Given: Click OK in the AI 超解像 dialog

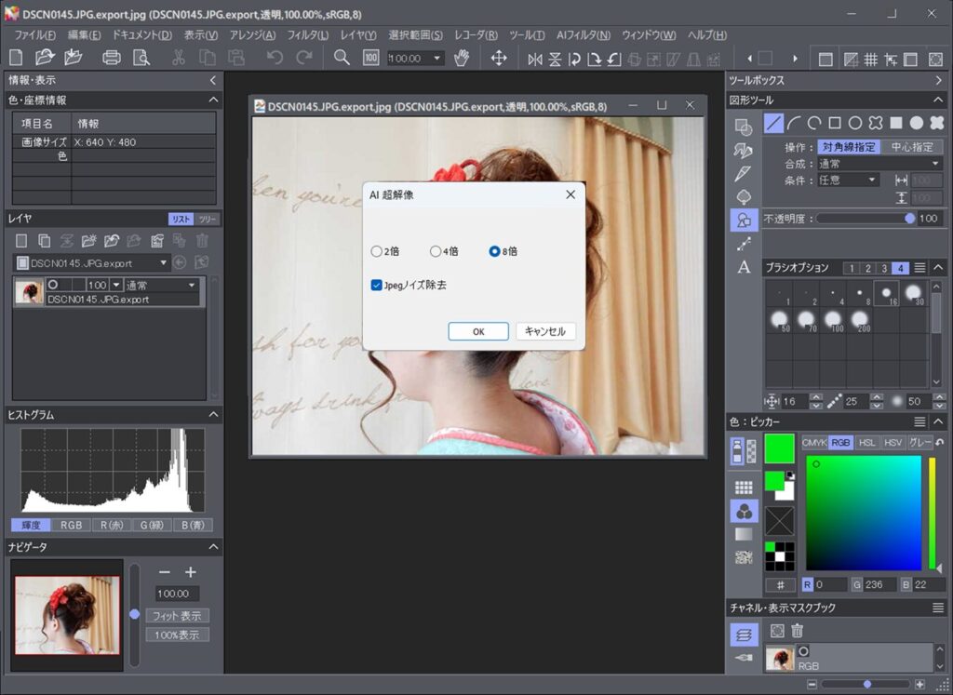Looking at the screenshot, I should point(477,331).
